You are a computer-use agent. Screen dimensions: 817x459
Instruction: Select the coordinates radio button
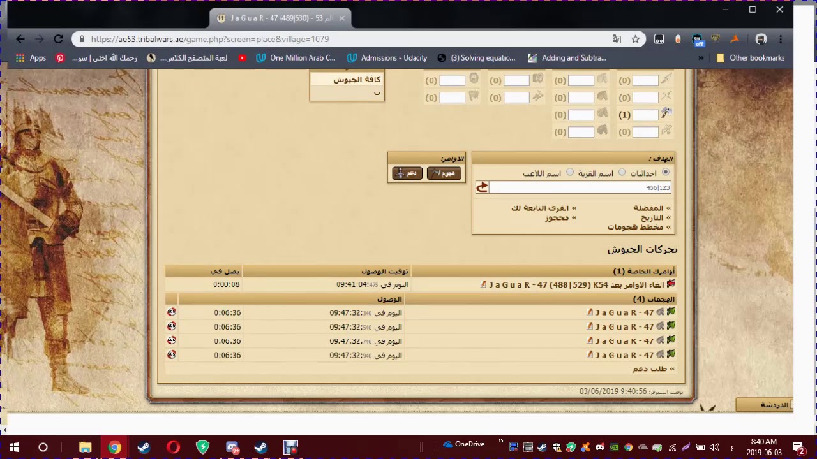(666, 172)
